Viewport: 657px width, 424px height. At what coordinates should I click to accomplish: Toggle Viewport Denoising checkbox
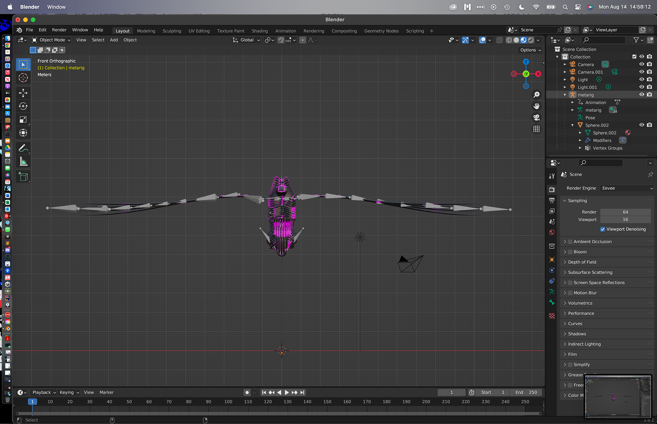coord(603,229)
